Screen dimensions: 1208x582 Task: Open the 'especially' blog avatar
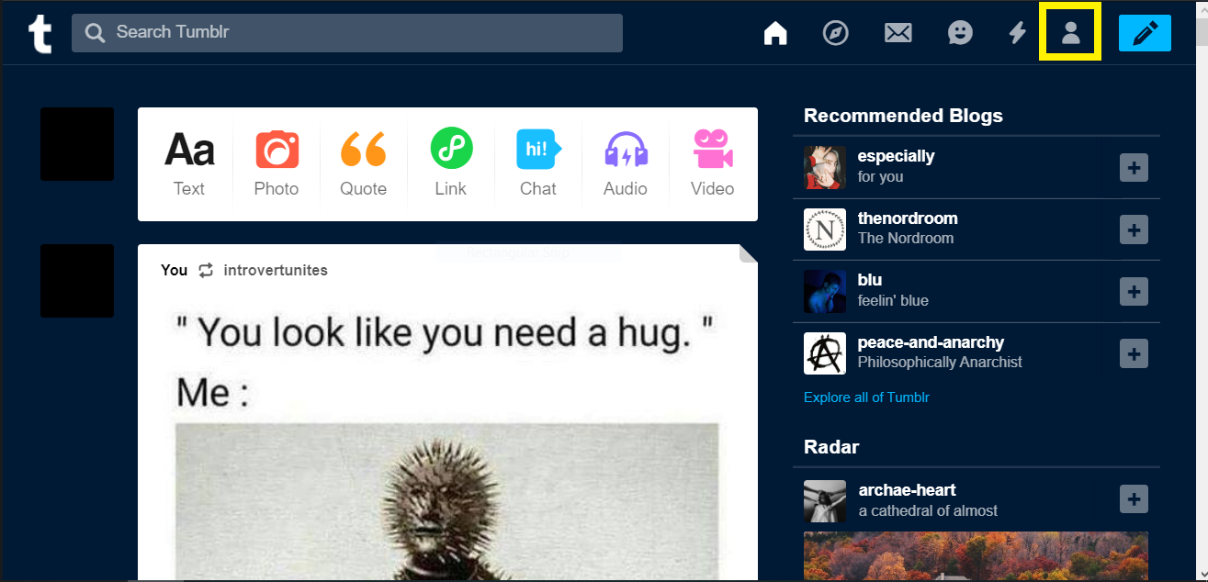825,167
